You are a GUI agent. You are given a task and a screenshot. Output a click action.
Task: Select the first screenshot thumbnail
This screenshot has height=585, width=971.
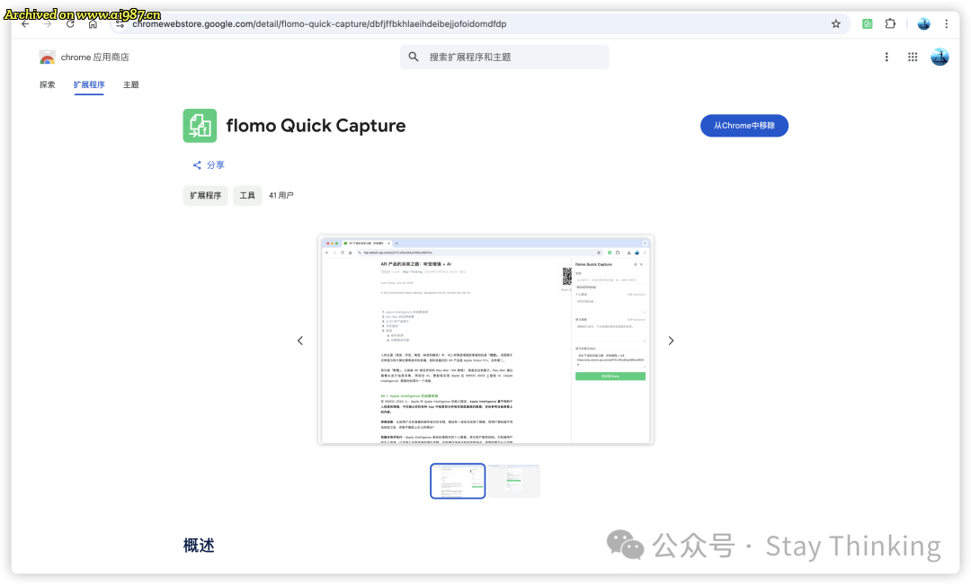(458, 481)
